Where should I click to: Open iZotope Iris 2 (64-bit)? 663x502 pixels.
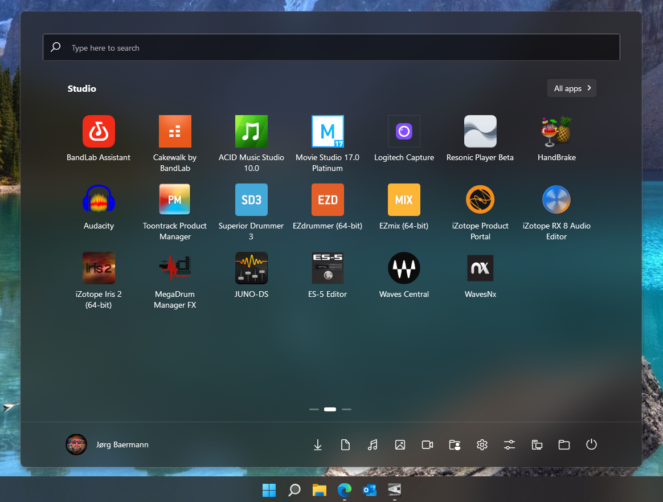coord(99,268)
